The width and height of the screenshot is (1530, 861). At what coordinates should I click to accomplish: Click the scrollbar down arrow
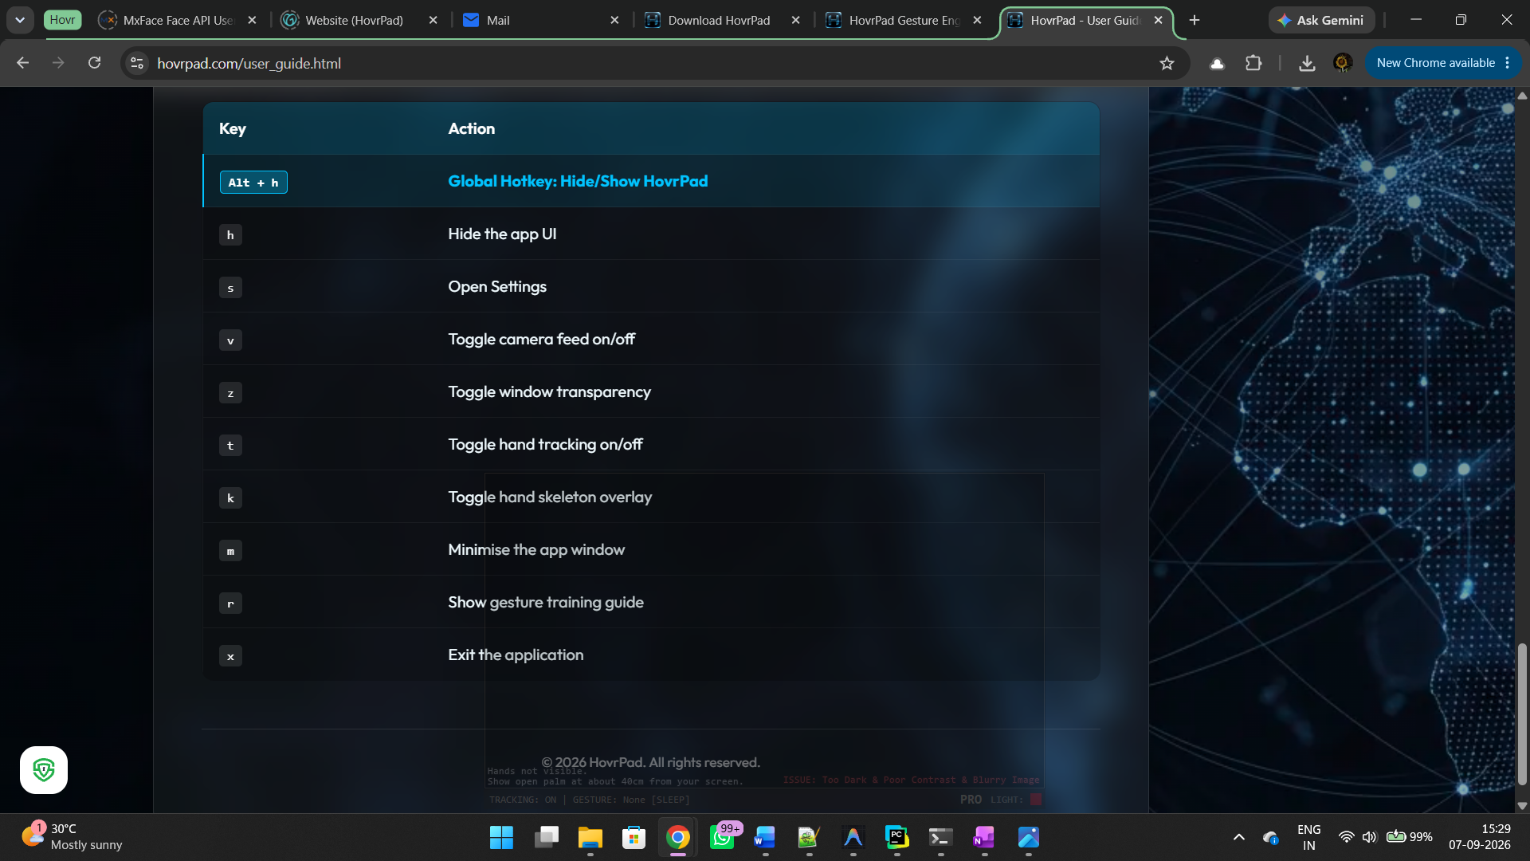point(1522,805)
